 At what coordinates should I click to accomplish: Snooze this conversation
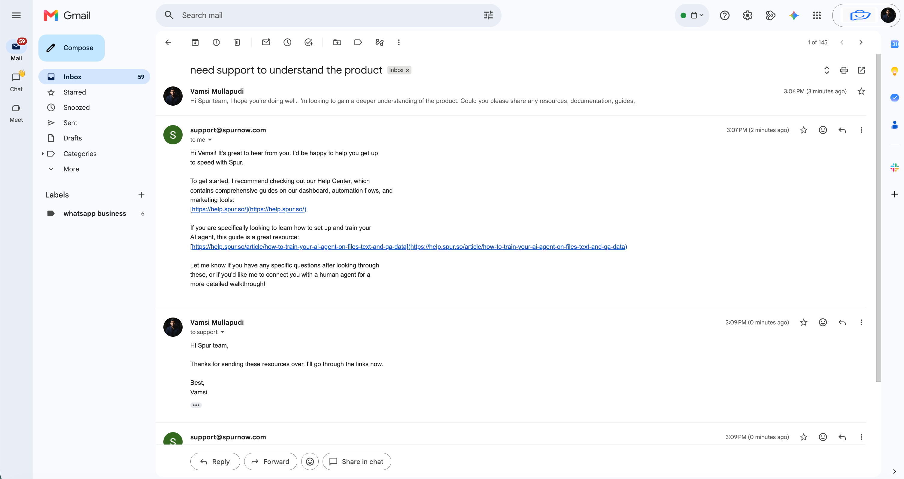287,42
